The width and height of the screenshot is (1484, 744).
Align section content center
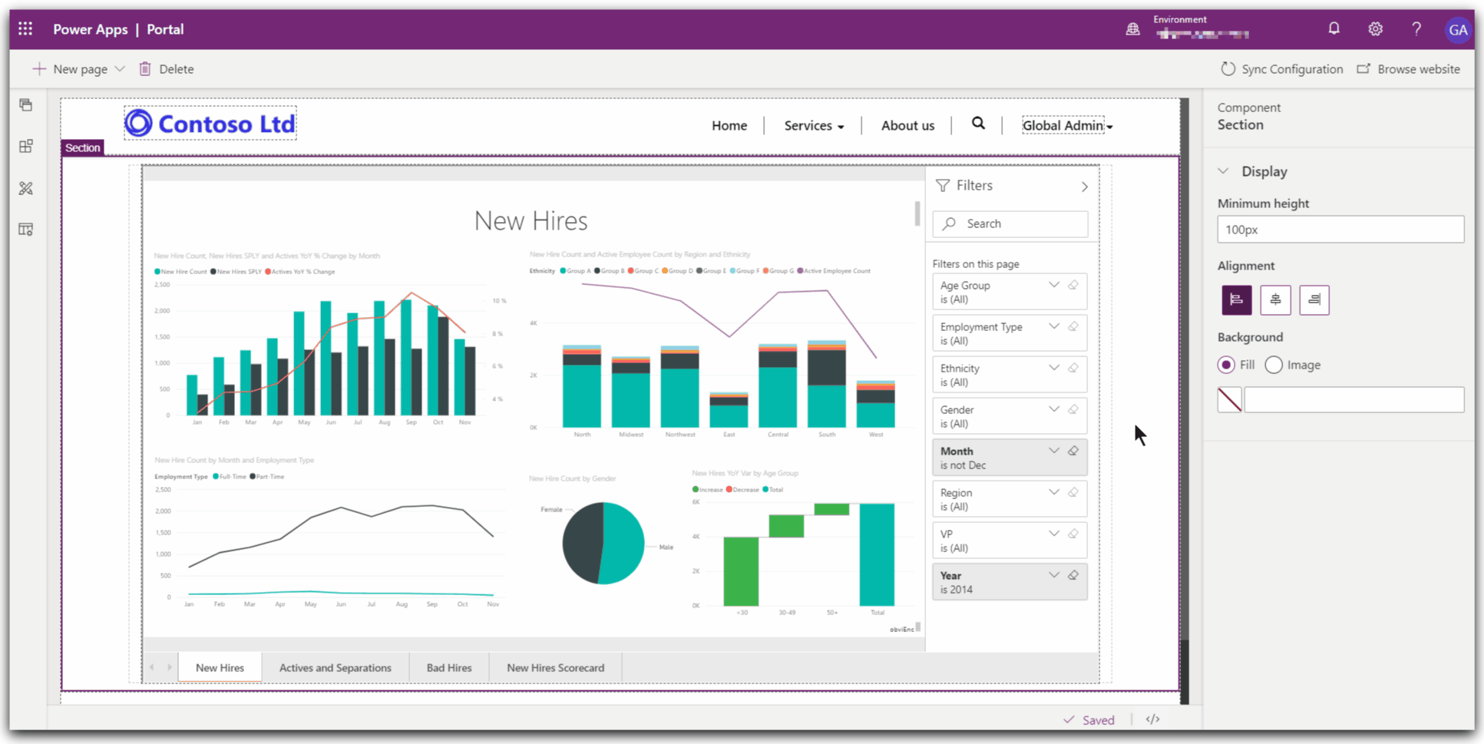click(1275, 299)
